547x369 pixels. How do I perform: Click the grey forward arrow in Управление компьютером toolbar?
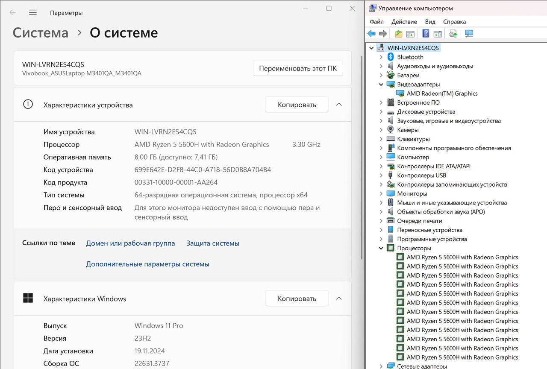point(383,33)
